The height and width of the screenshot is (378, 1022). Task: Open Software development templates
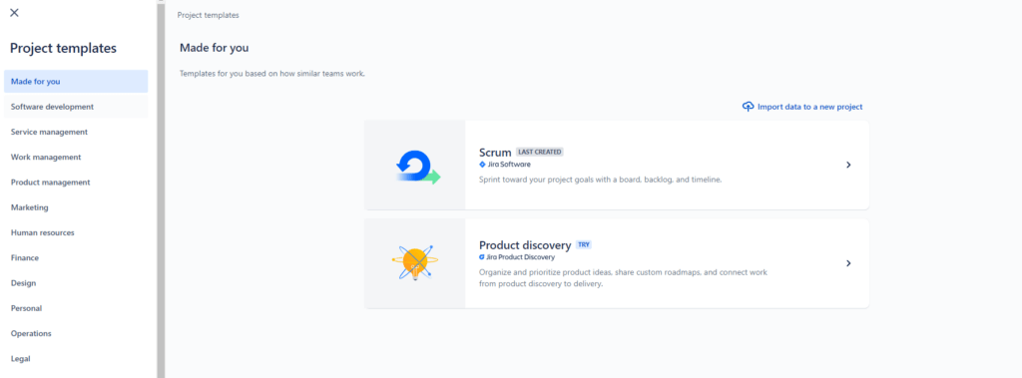point(76,107)
